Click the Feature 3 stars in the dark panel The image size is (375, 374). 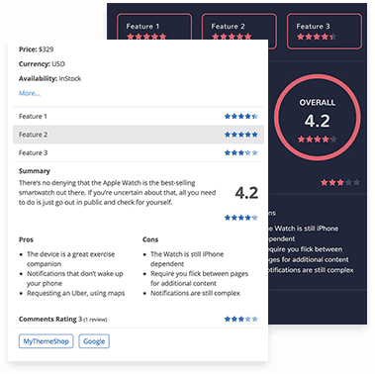(317, 37)
